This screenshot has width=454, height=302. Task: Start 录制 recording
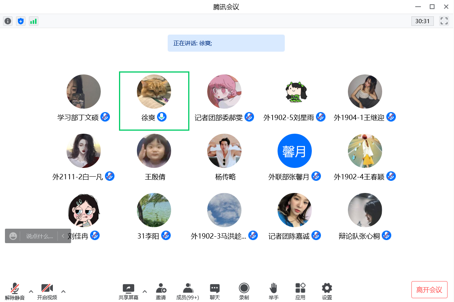[x=244, y=292]
